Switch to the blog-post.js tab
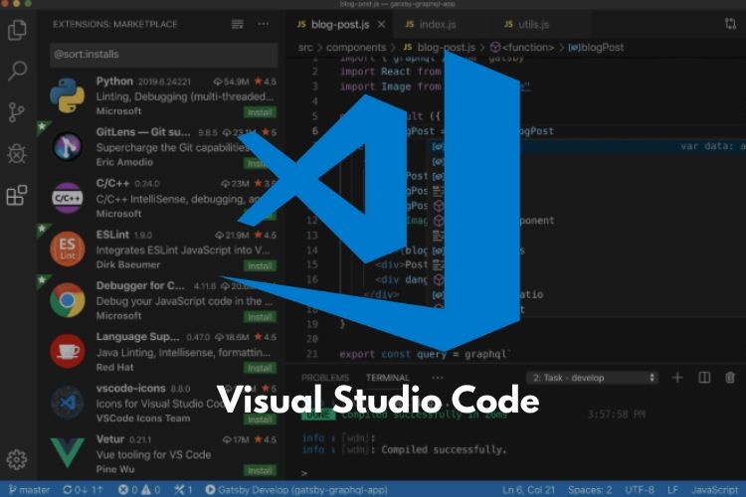 (x=339, y=24)
